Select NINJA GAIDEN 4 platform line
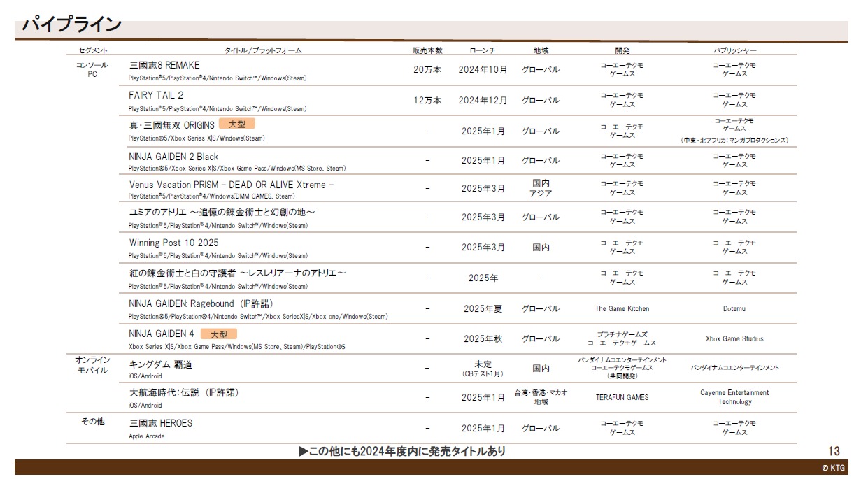Viewport: 854px width, 479px height. point(237,346)
